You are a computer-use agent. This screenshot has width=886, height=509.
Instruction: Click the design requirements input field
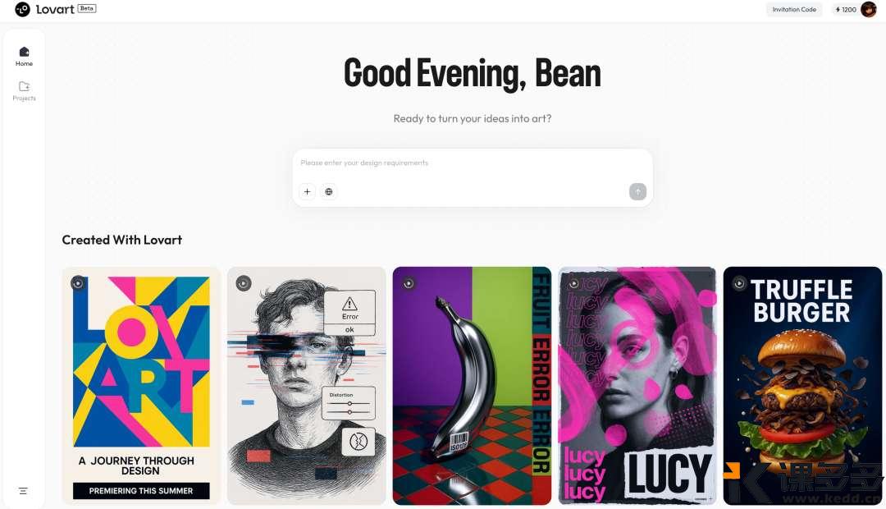pos(473,163)
